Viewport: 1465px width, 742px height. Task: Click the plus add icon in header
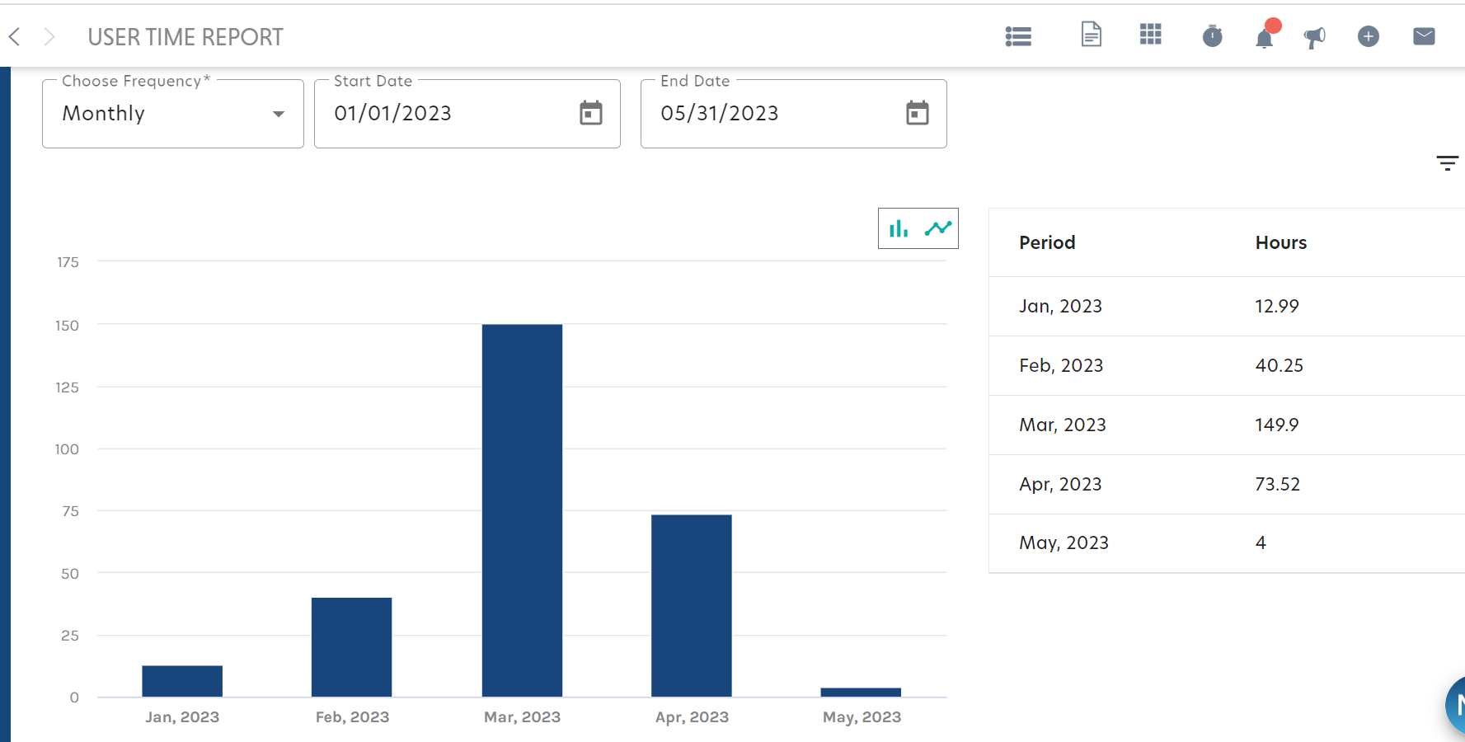1368,36
